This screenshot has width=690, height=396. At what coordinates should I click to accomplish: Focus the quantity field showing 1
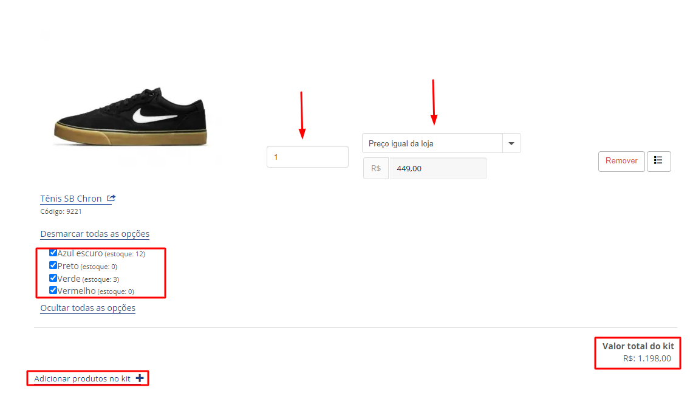point(307,157)
